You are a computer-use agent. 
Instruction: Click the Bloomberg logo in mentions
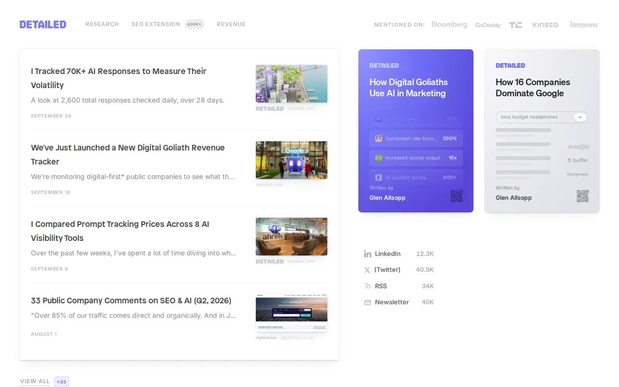pyautogui.click(x=449, y=25)
